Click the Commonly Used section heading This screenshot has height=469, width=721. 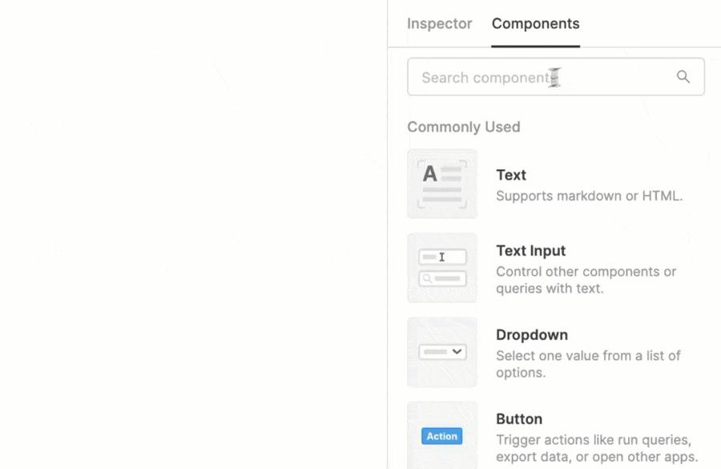[464, 127]
